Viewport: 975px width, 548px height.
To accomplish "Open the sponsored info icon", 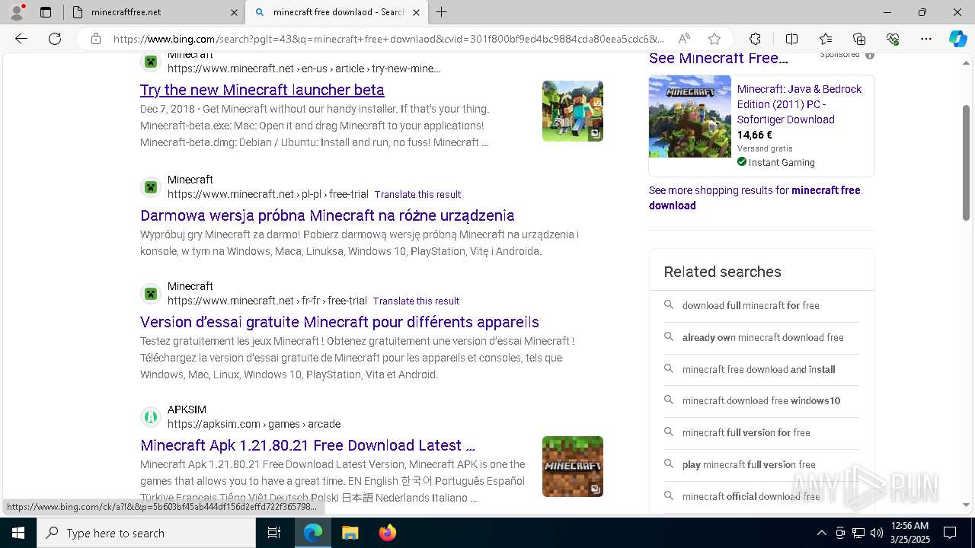I will [870, 55].
